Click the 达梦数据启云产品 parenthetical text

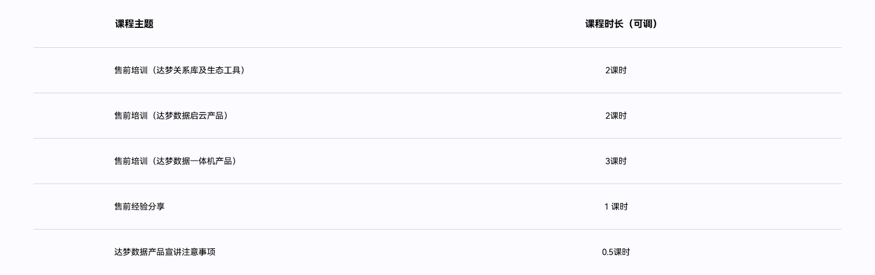pos(191,116)
